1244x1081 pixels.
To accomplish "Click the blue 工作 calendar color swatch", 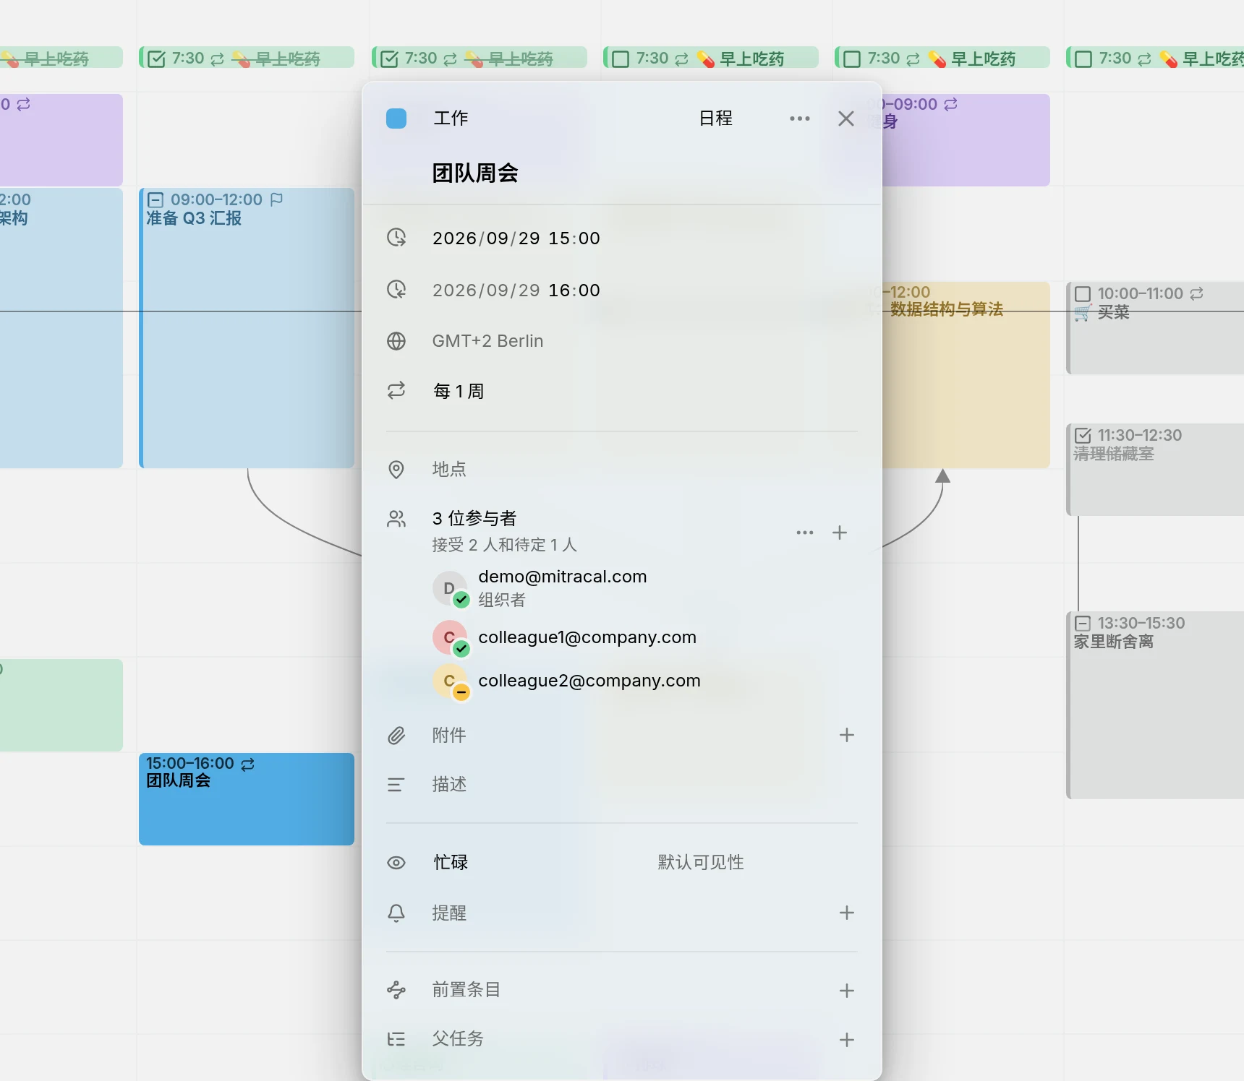I will point(396,119).
